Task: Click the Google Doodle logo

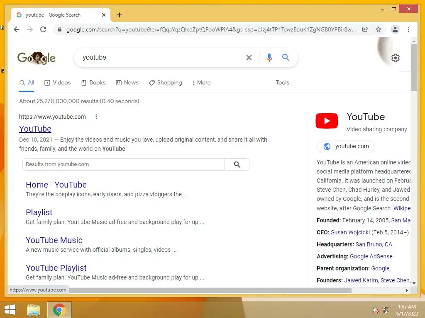Action: (x=37, y=58)
